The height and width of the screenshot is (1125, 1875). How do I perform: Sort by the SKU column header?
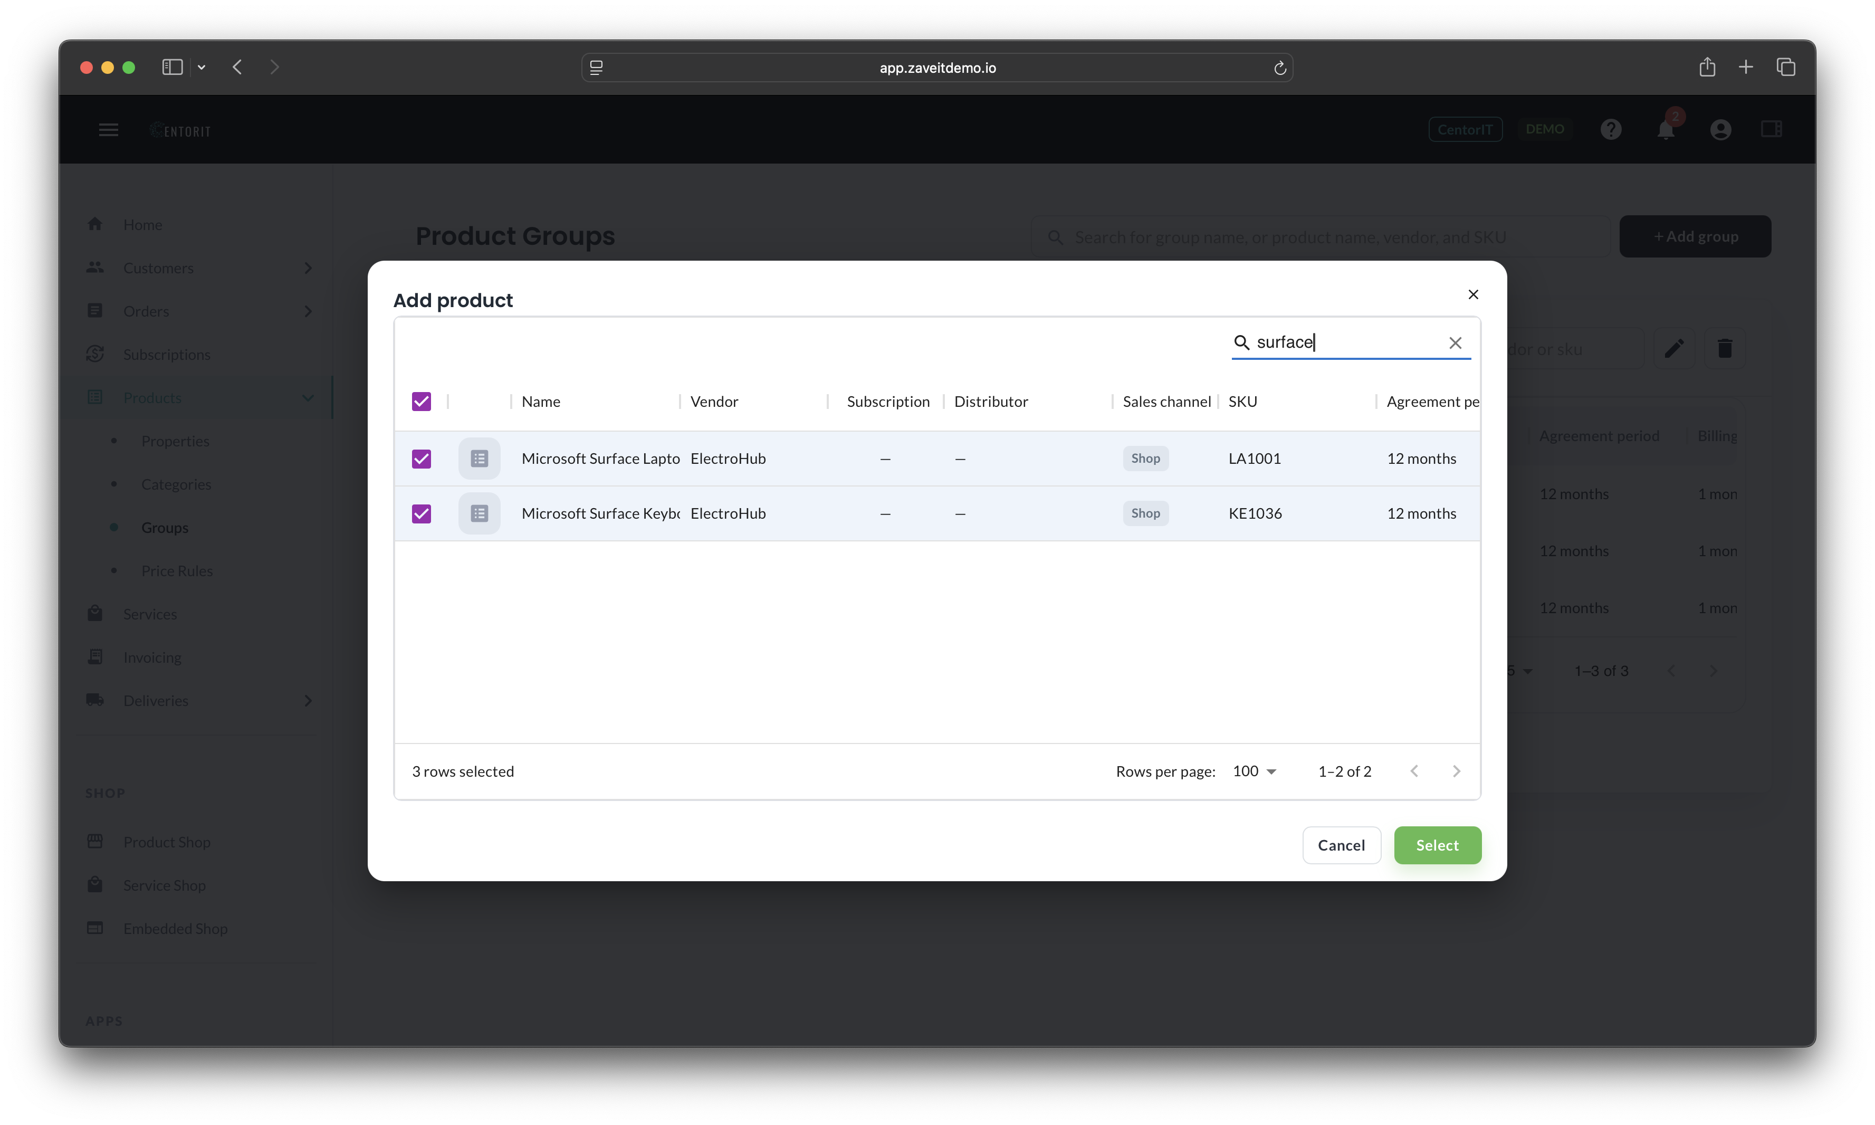(x=1242, y=401)
